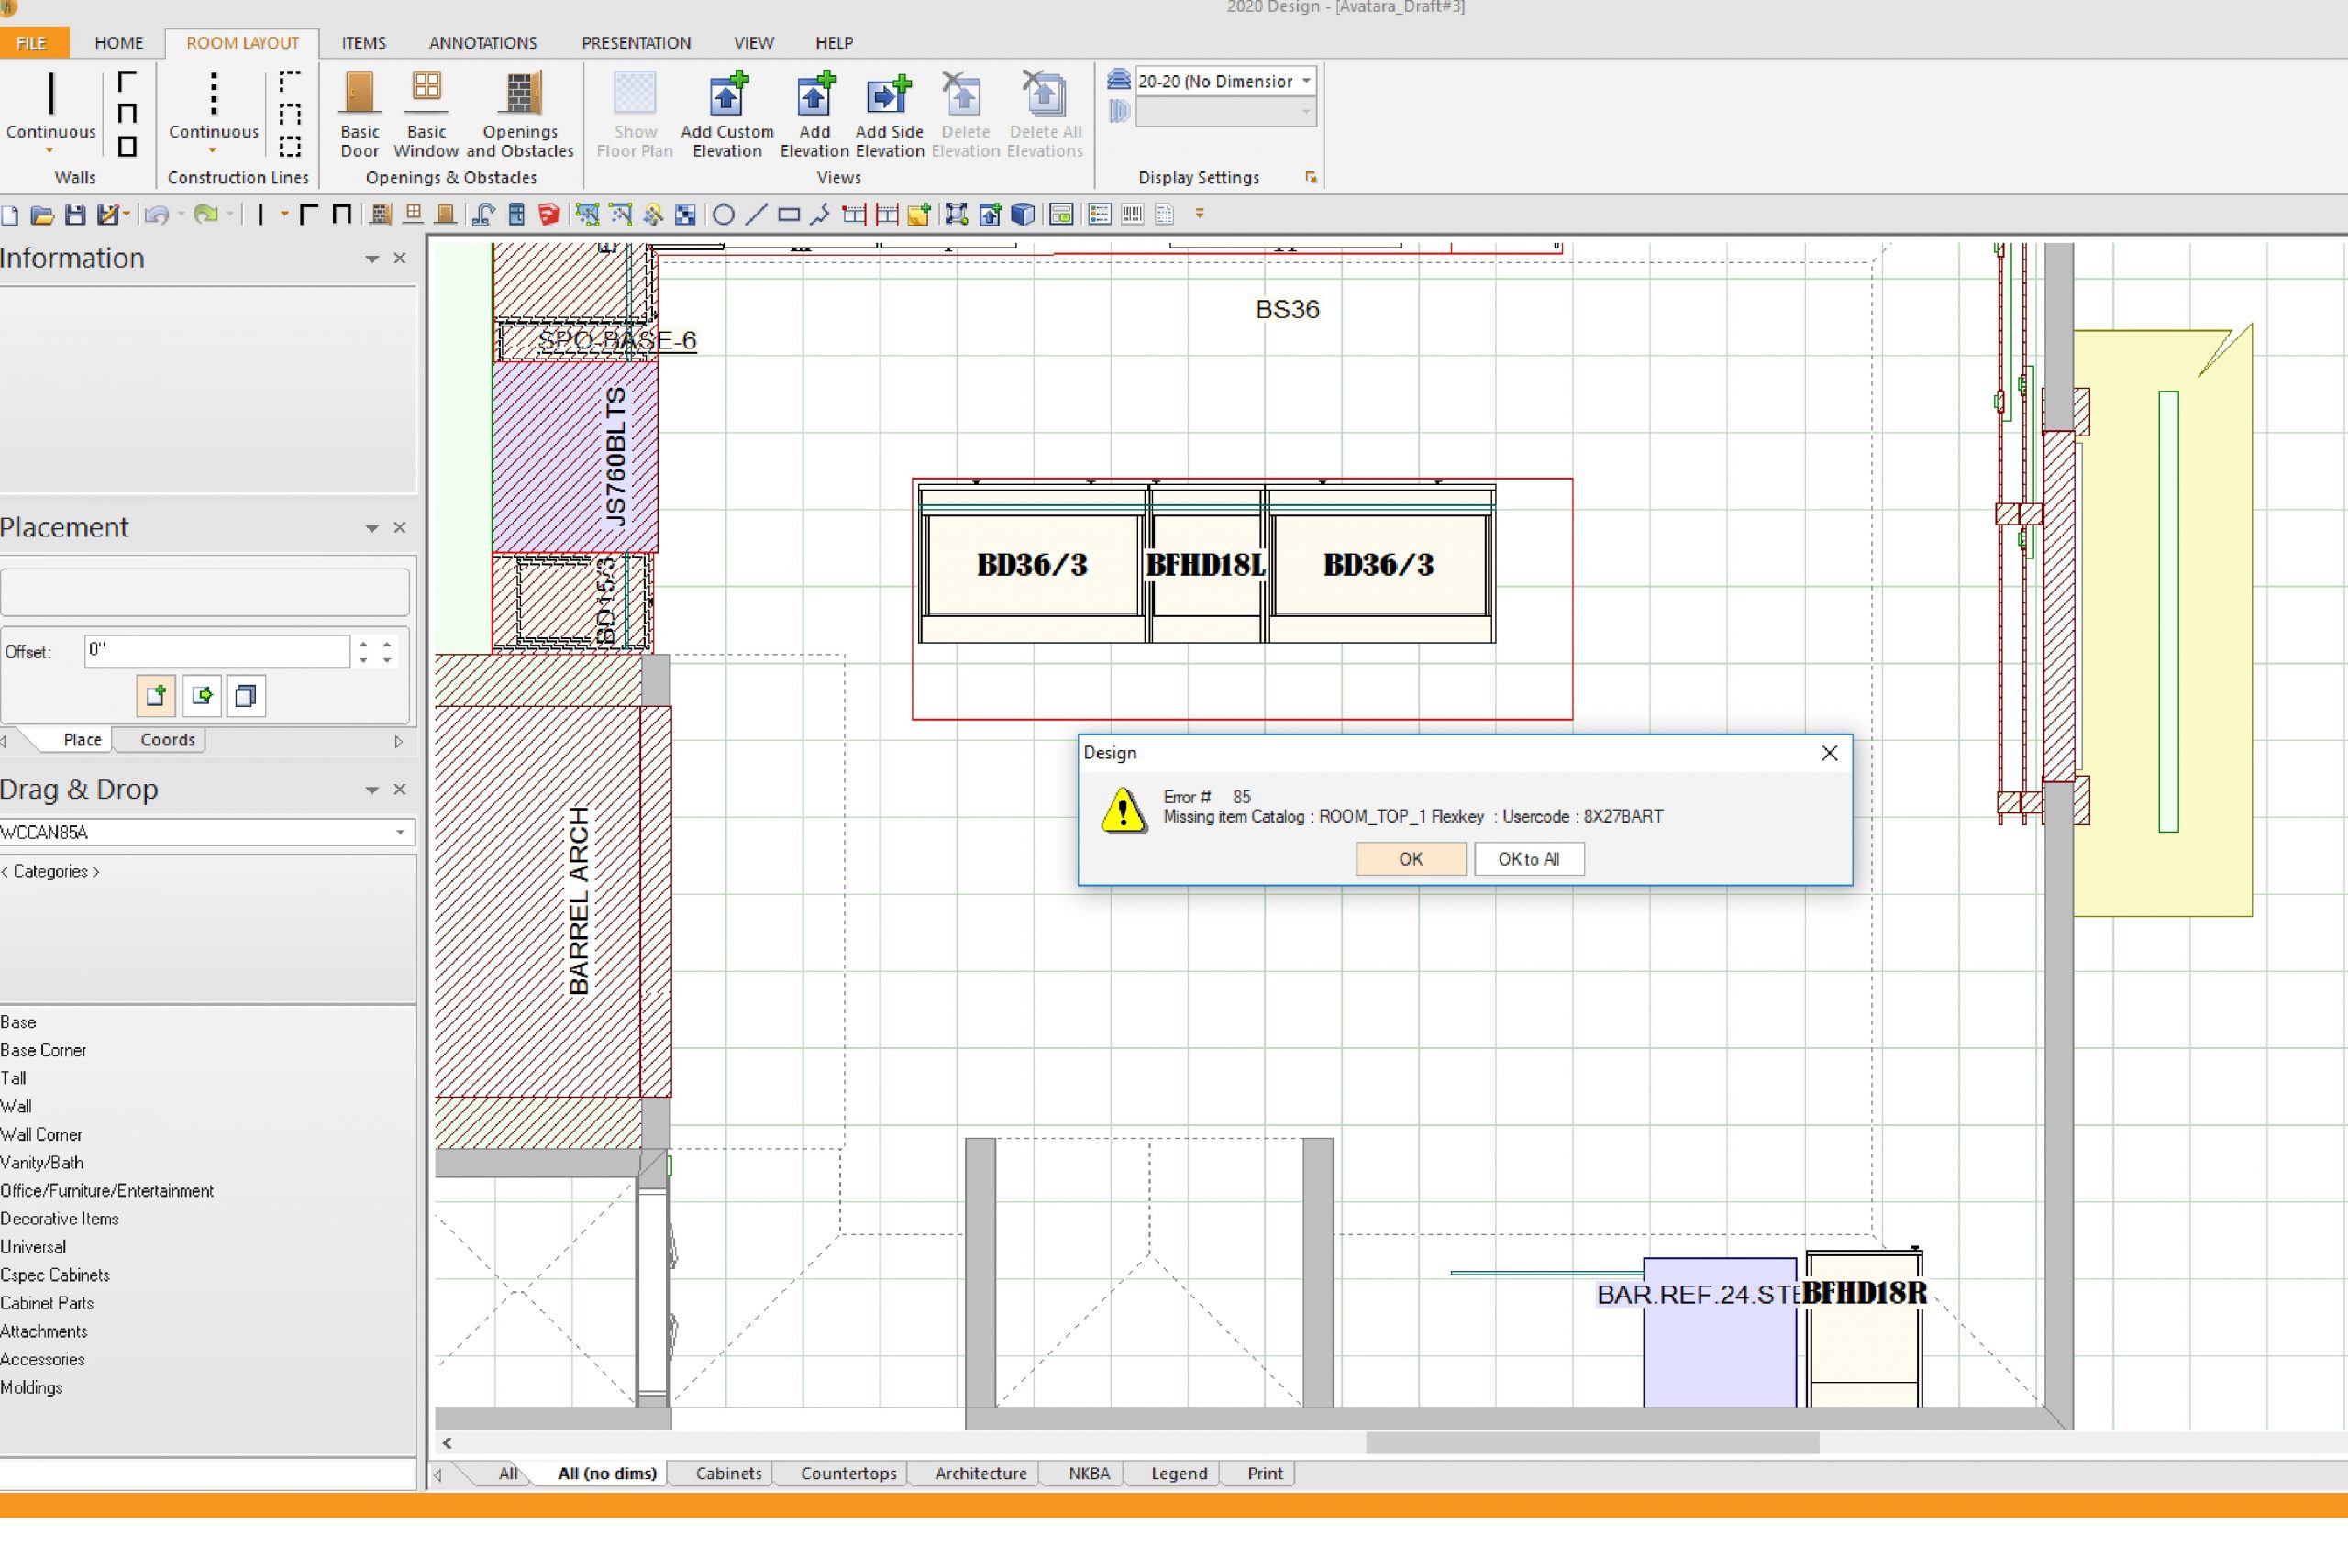The image size is (2348, 1568).
Task: Click OK to All in error dialog
Action: [1528, 859]
